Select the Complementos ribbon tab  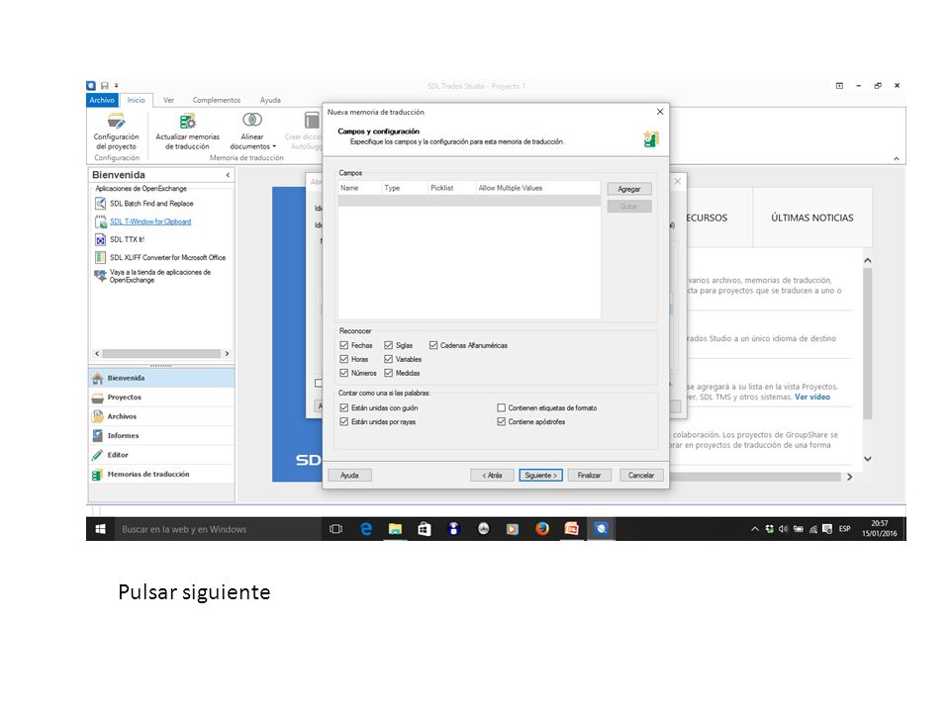pyautogui.click(x=217, y=101)
